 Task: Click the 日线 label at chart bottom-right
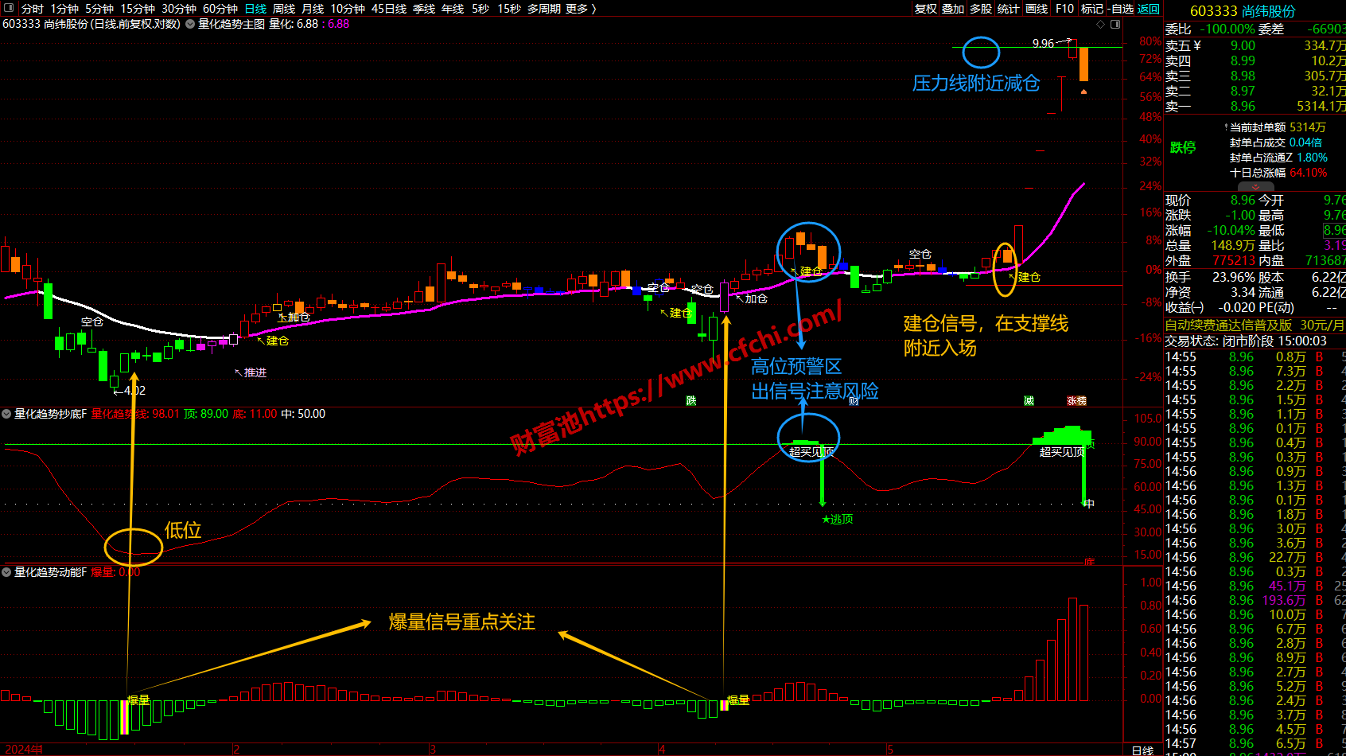pyautogui.click(x=1142, y=750)
